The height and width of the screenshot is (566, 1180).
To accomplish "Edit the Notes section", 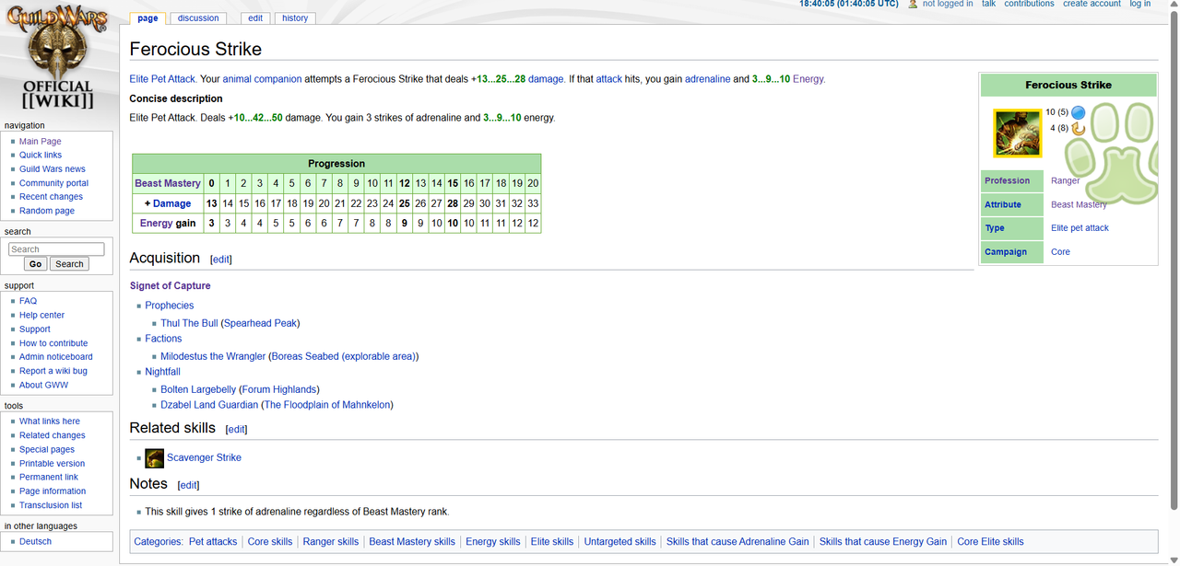I will [188, 485].
